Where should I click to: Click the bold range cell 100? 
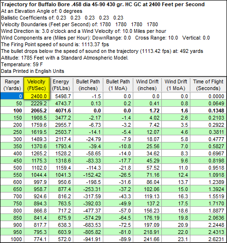pyautogui.click(x=12, y=111)
